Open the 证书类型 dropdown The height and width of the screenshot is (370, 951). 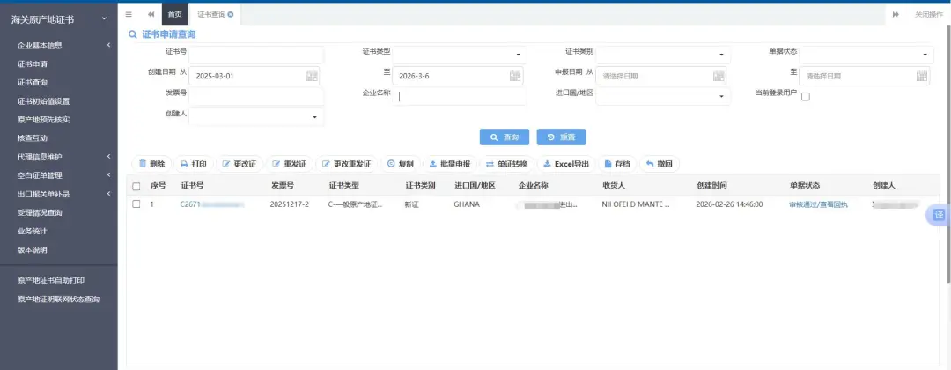(457, 55)
